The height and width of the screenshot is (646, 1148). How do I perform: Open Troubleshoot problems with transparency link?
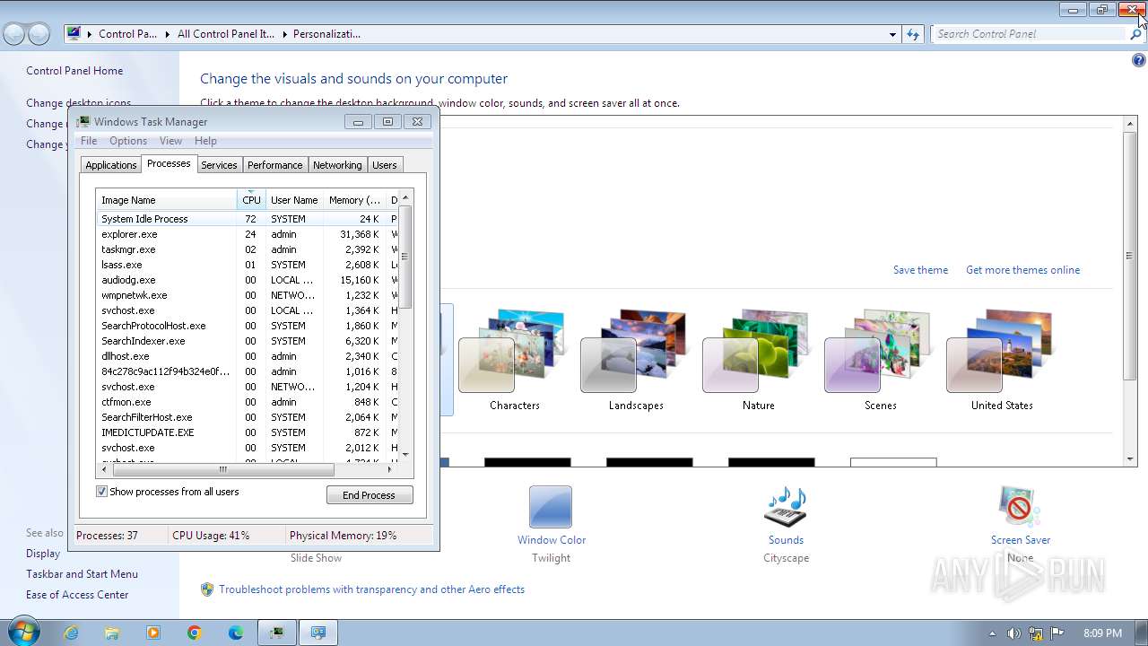(x=371, y=589)
